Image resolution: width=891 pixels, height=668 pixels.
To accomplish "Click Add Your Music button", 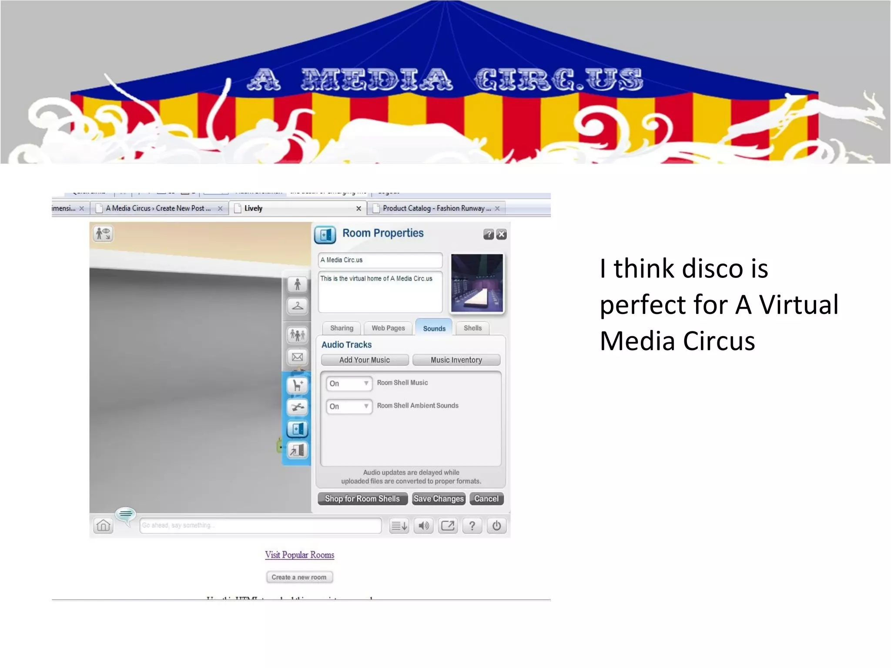I will (365, 360).
